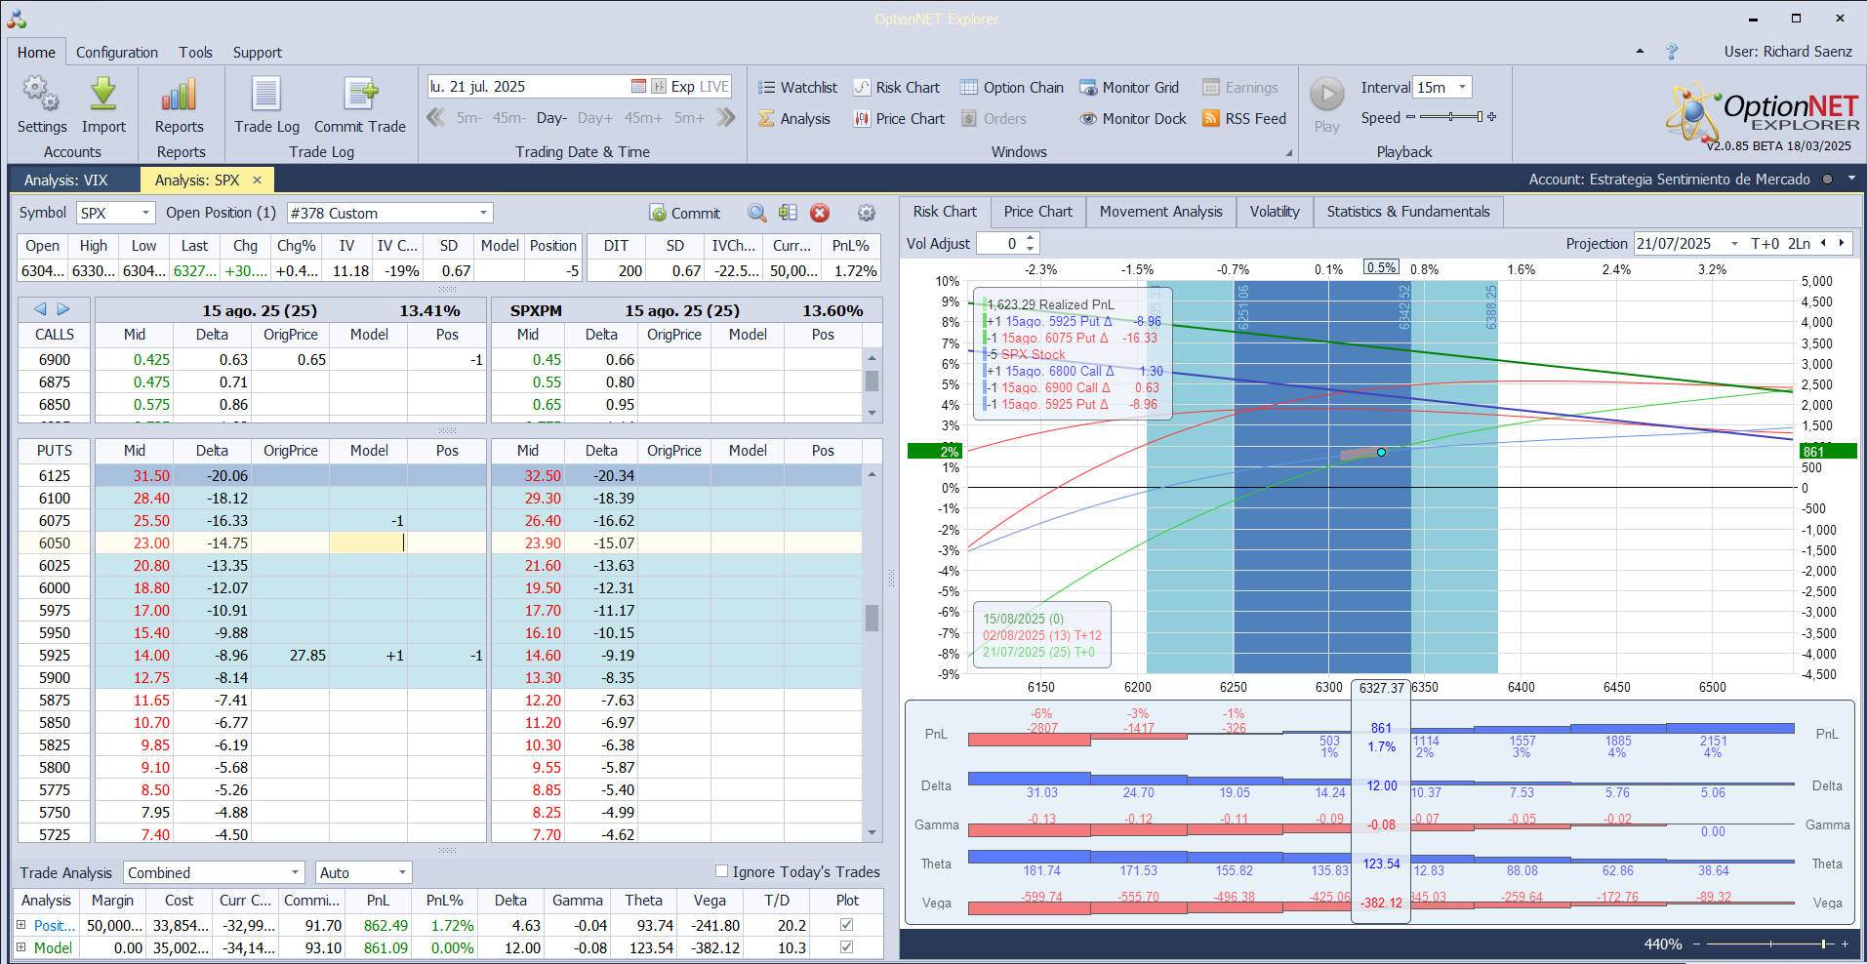Click the expiration marker icon beside Exp
The width and height of the screenshot is (1867, 964).
[x=659, y=86]
